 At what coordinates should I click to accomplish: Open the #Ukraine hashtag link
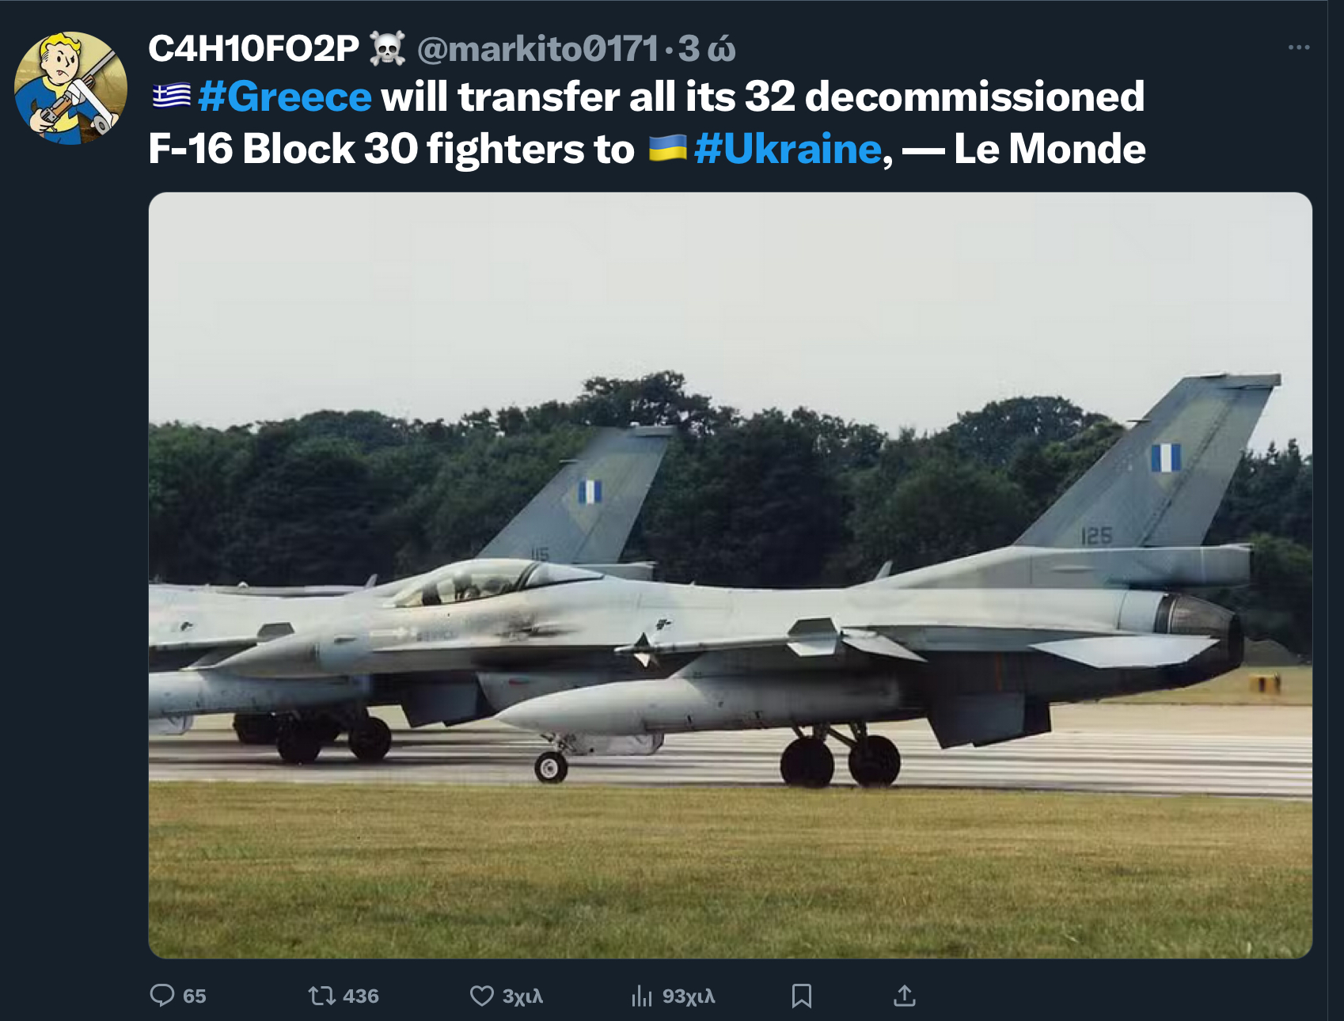[788, 149]
